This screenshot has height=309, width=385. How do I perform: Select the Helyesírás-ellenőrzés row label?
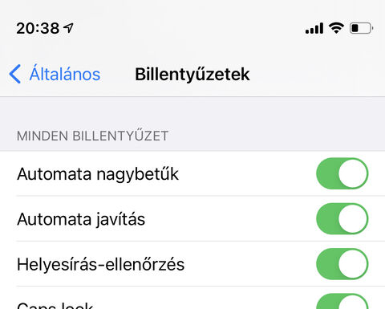click(100, 264)
